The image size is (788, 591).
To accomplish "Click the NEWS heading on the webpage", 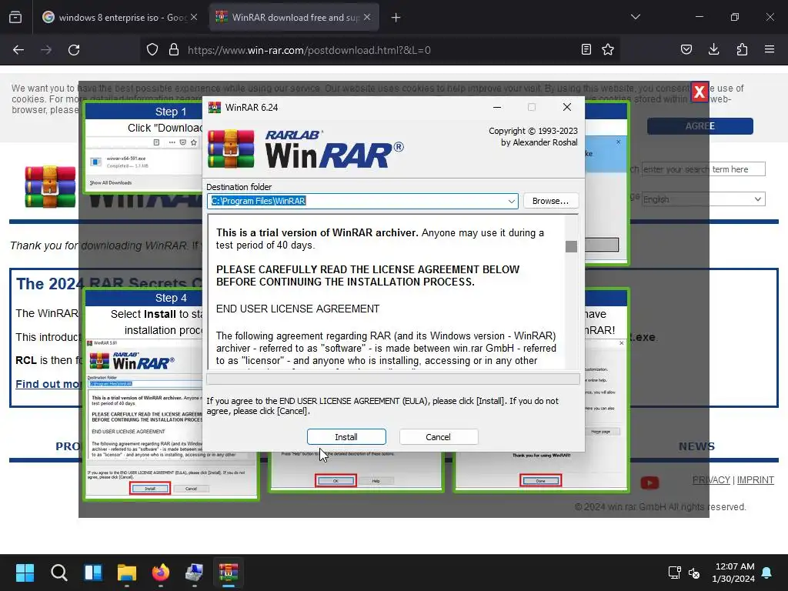I will [696, 446].
